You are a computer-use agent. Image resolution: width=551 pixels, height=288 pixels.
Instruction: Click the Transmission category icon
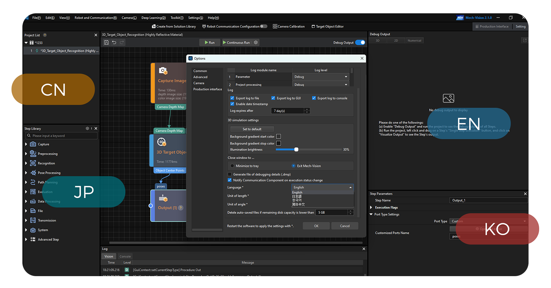coord(33,220)
